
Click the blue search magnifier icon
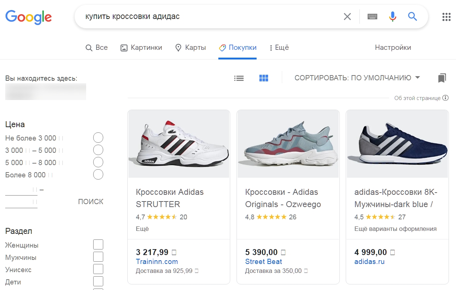point(413,16)
